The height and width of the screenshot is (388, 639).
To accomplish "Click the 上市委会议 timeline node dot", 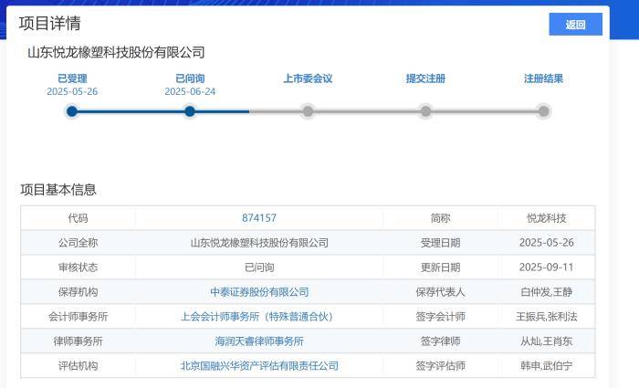I will coord(308,111).
